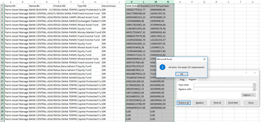This screenshot has height=122, width=261.
Task: Close the Microsoft Excel message box
Action: tap(204, 59)
